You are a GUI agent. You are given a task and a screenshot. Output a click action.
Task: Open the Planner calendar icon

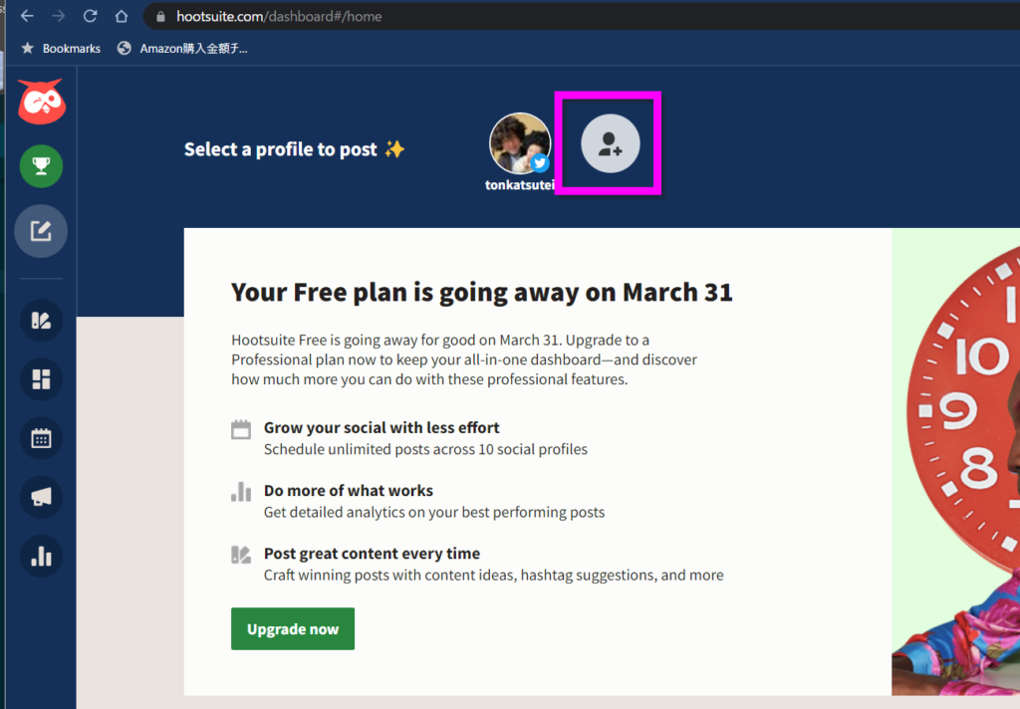41,438
